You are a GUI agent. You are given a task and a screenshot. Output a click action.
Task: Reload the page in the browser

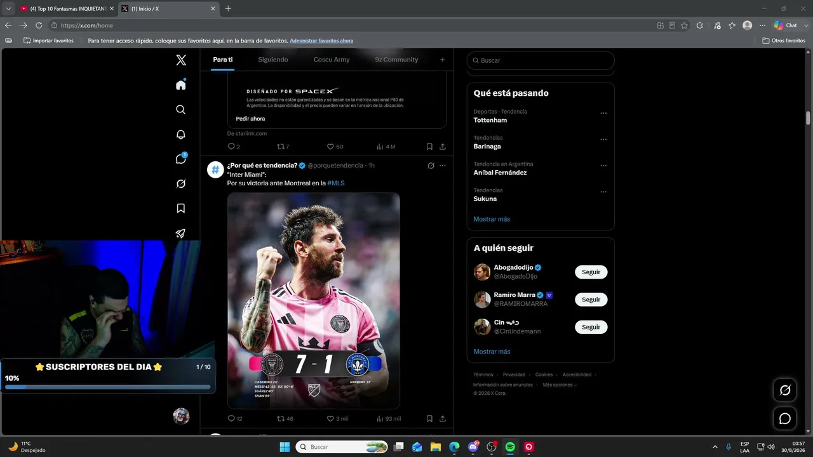(x=39, y=25)
